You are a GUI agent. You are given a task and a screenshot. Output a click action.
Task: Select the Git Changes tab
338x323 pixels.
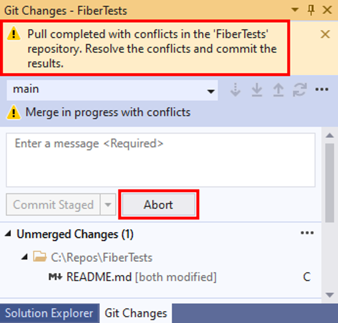(x=136, y=313)
